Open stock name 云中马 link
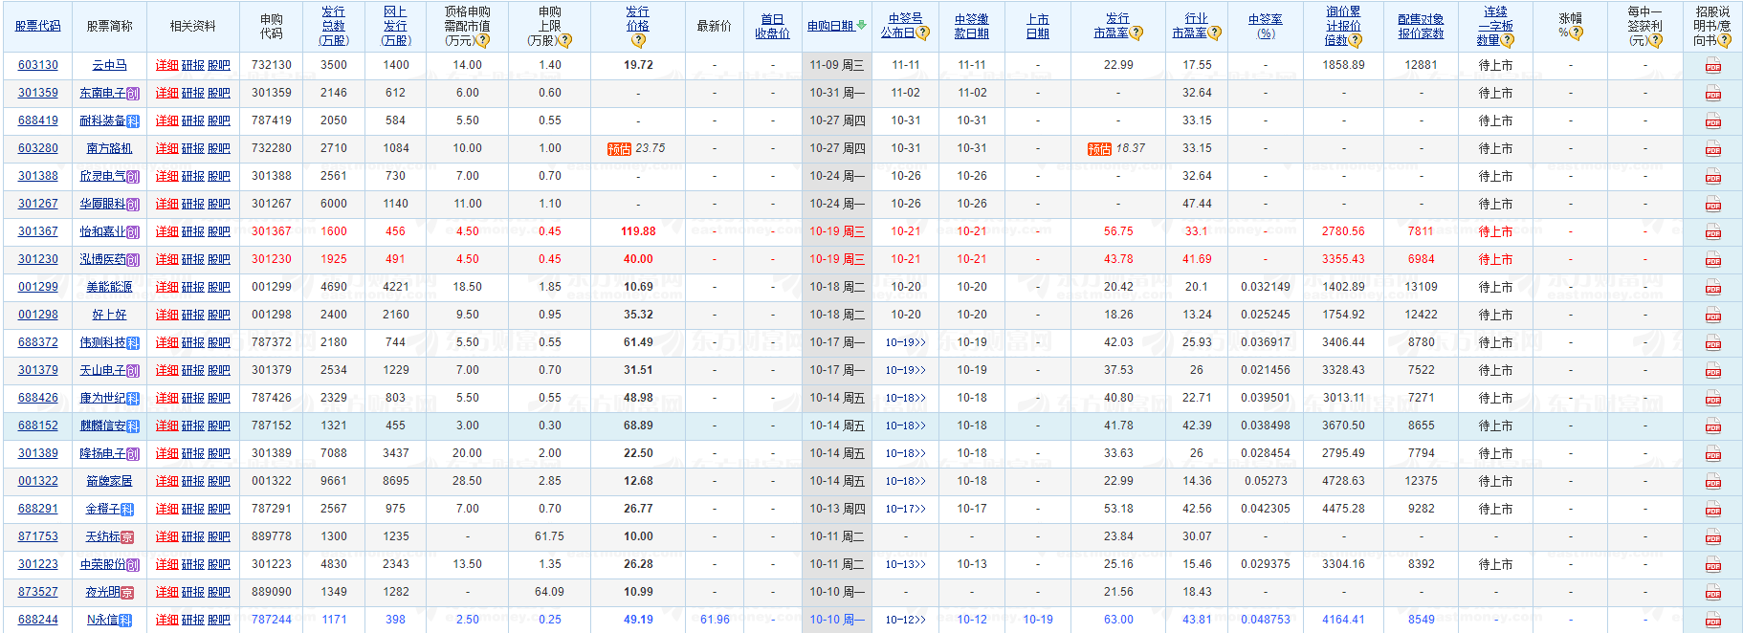This screenshot has height=633, width=1743. point(109,65)
